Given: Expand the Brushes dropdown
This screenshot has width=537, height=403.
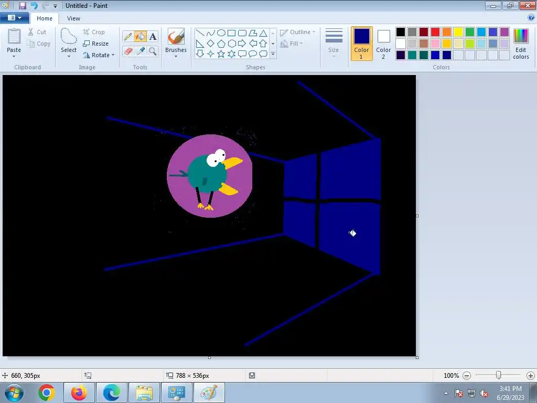Looking at the screenshot, I should pyautogui.click(x=176, y=56).
